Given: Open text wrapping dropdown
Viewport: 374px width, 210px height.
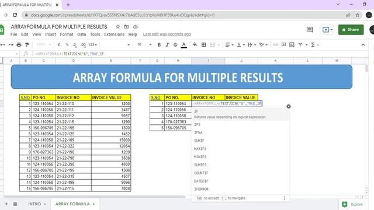Looking at the screenshot, I should 252,45.
